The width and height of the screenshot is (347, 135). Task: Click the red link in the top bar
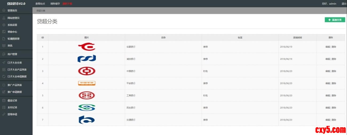point(67,4)
